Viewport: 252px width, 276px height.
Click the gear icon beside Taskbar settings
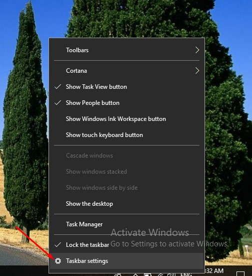(58, 261)
